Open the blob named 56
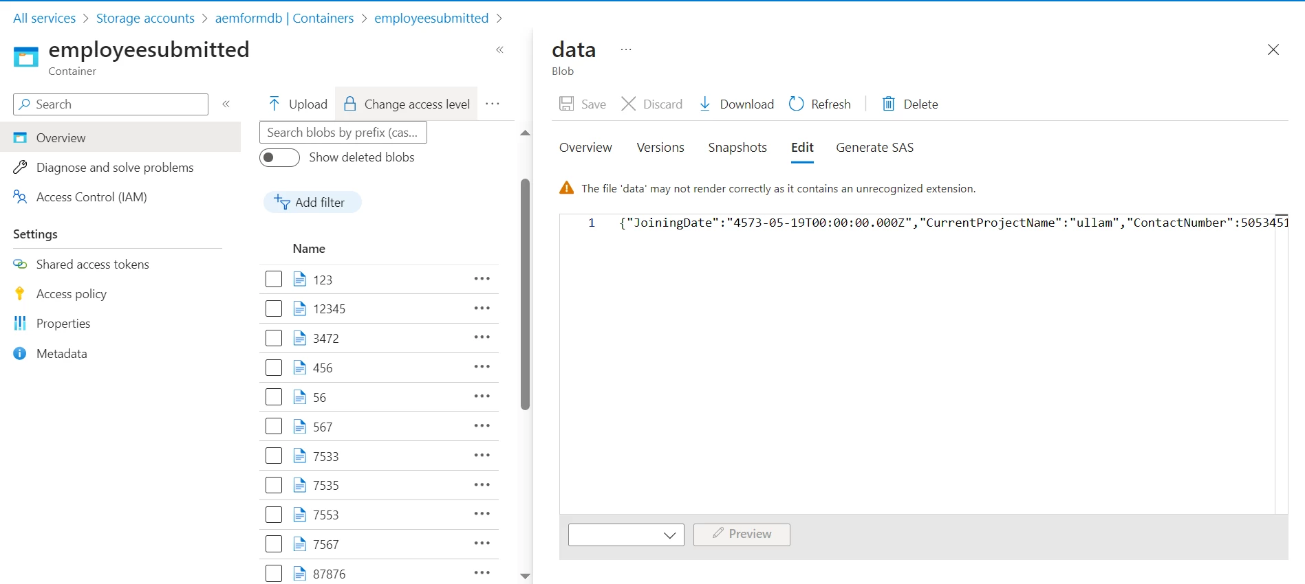The height and width of the screenshot is (584, 1305). point(320,397)
